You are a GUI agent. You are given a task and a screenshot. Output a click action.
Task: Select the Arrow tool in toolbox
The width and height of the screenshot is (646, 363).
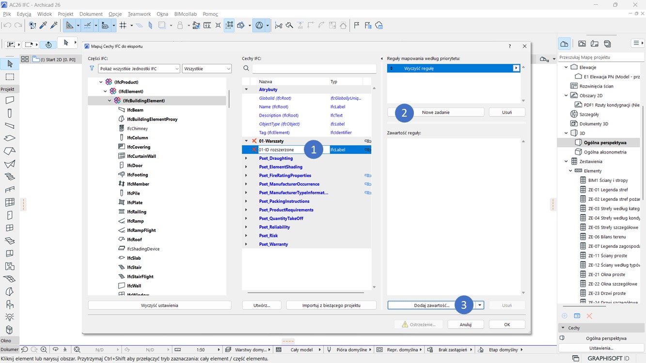point(9,64)
